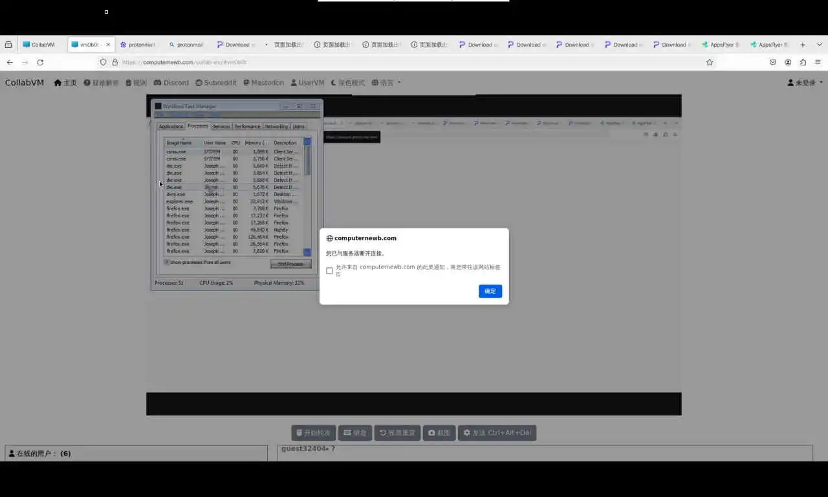Sort by the Memory column header

[x=256, y=142]
